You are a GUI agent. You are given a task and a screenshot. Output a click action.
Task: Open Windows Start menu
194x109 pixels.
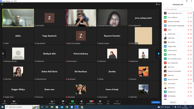(x=2, y=107)
